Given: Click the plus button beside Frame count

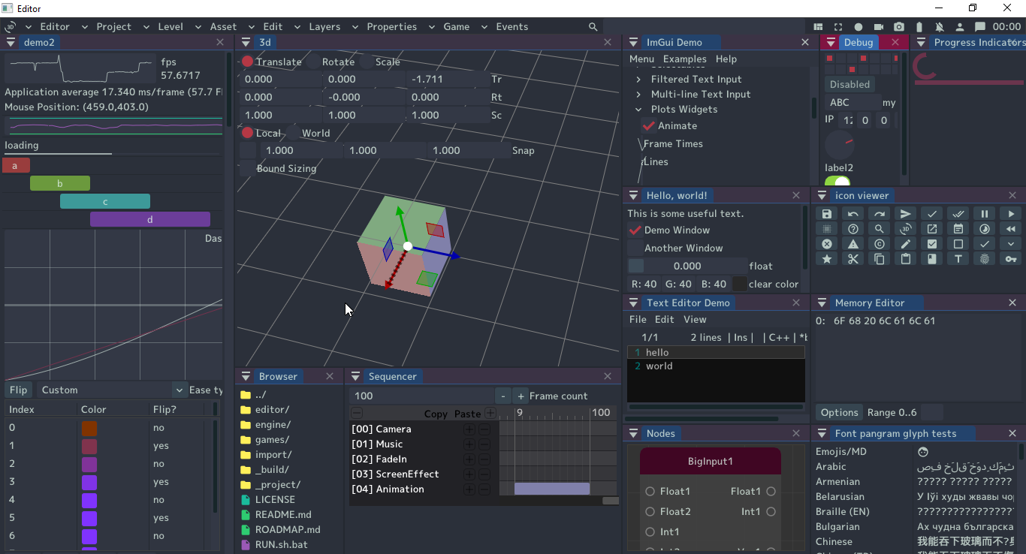Looking at the screenshot, I should tap(521, 396).
